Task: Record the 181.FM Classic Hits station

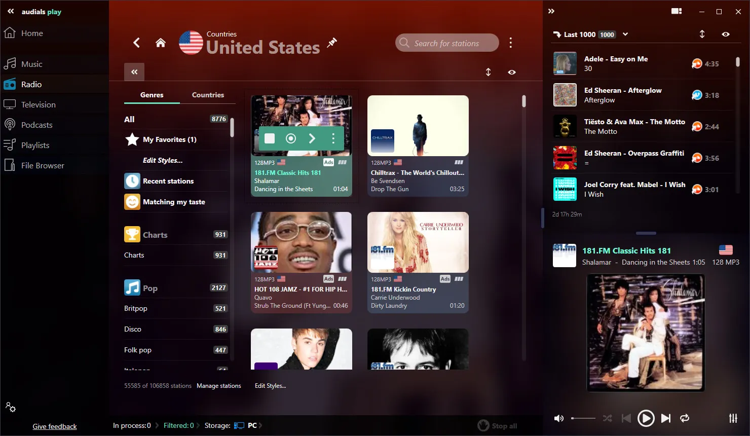Action: 291,138
